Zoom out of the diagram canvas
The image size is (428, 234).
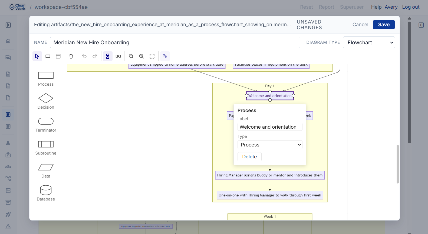(x=131, y=56)
